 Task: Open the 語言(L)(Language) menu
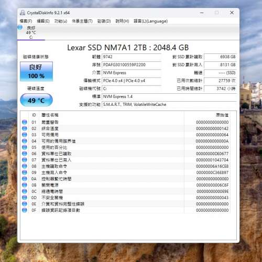151,21
